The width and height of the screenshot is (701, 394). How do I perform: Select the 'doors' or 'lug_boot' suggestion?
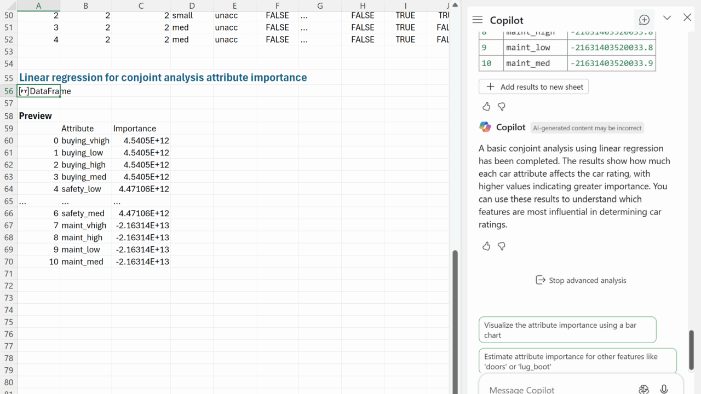click(577, 361)
